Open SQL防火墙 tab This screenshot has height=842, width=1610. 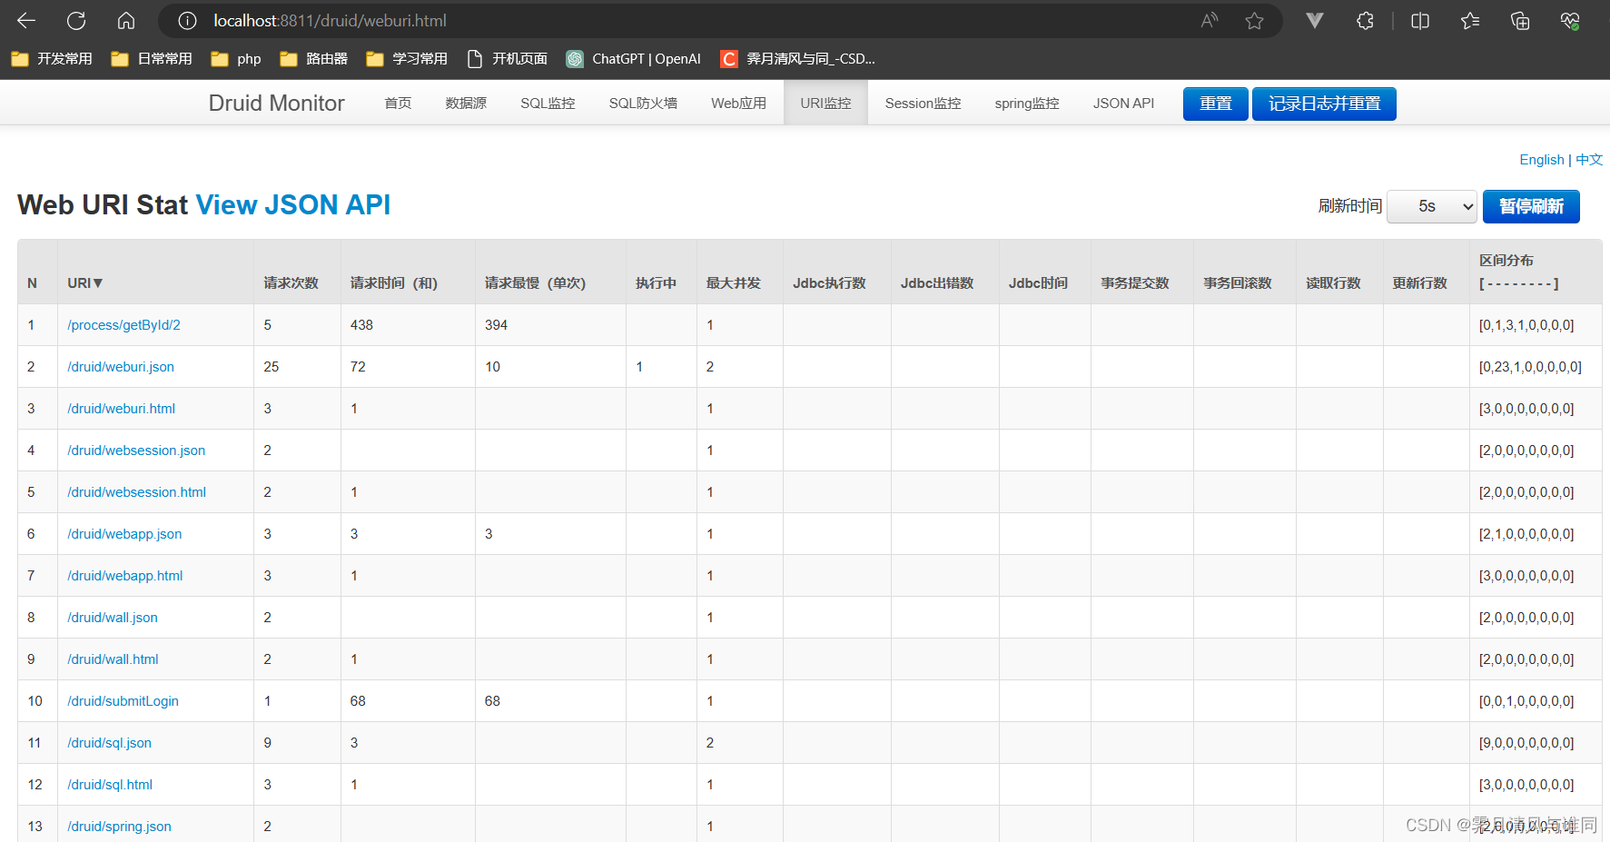click(x=643, y=103)
